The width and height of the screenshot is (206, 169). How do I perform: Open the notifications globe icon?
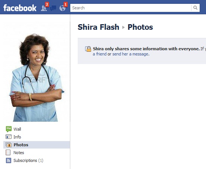point(62,8)
